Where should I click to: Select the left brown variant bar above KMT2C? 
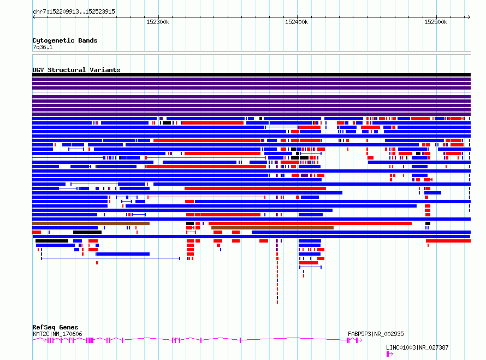[x=91, y=223]
